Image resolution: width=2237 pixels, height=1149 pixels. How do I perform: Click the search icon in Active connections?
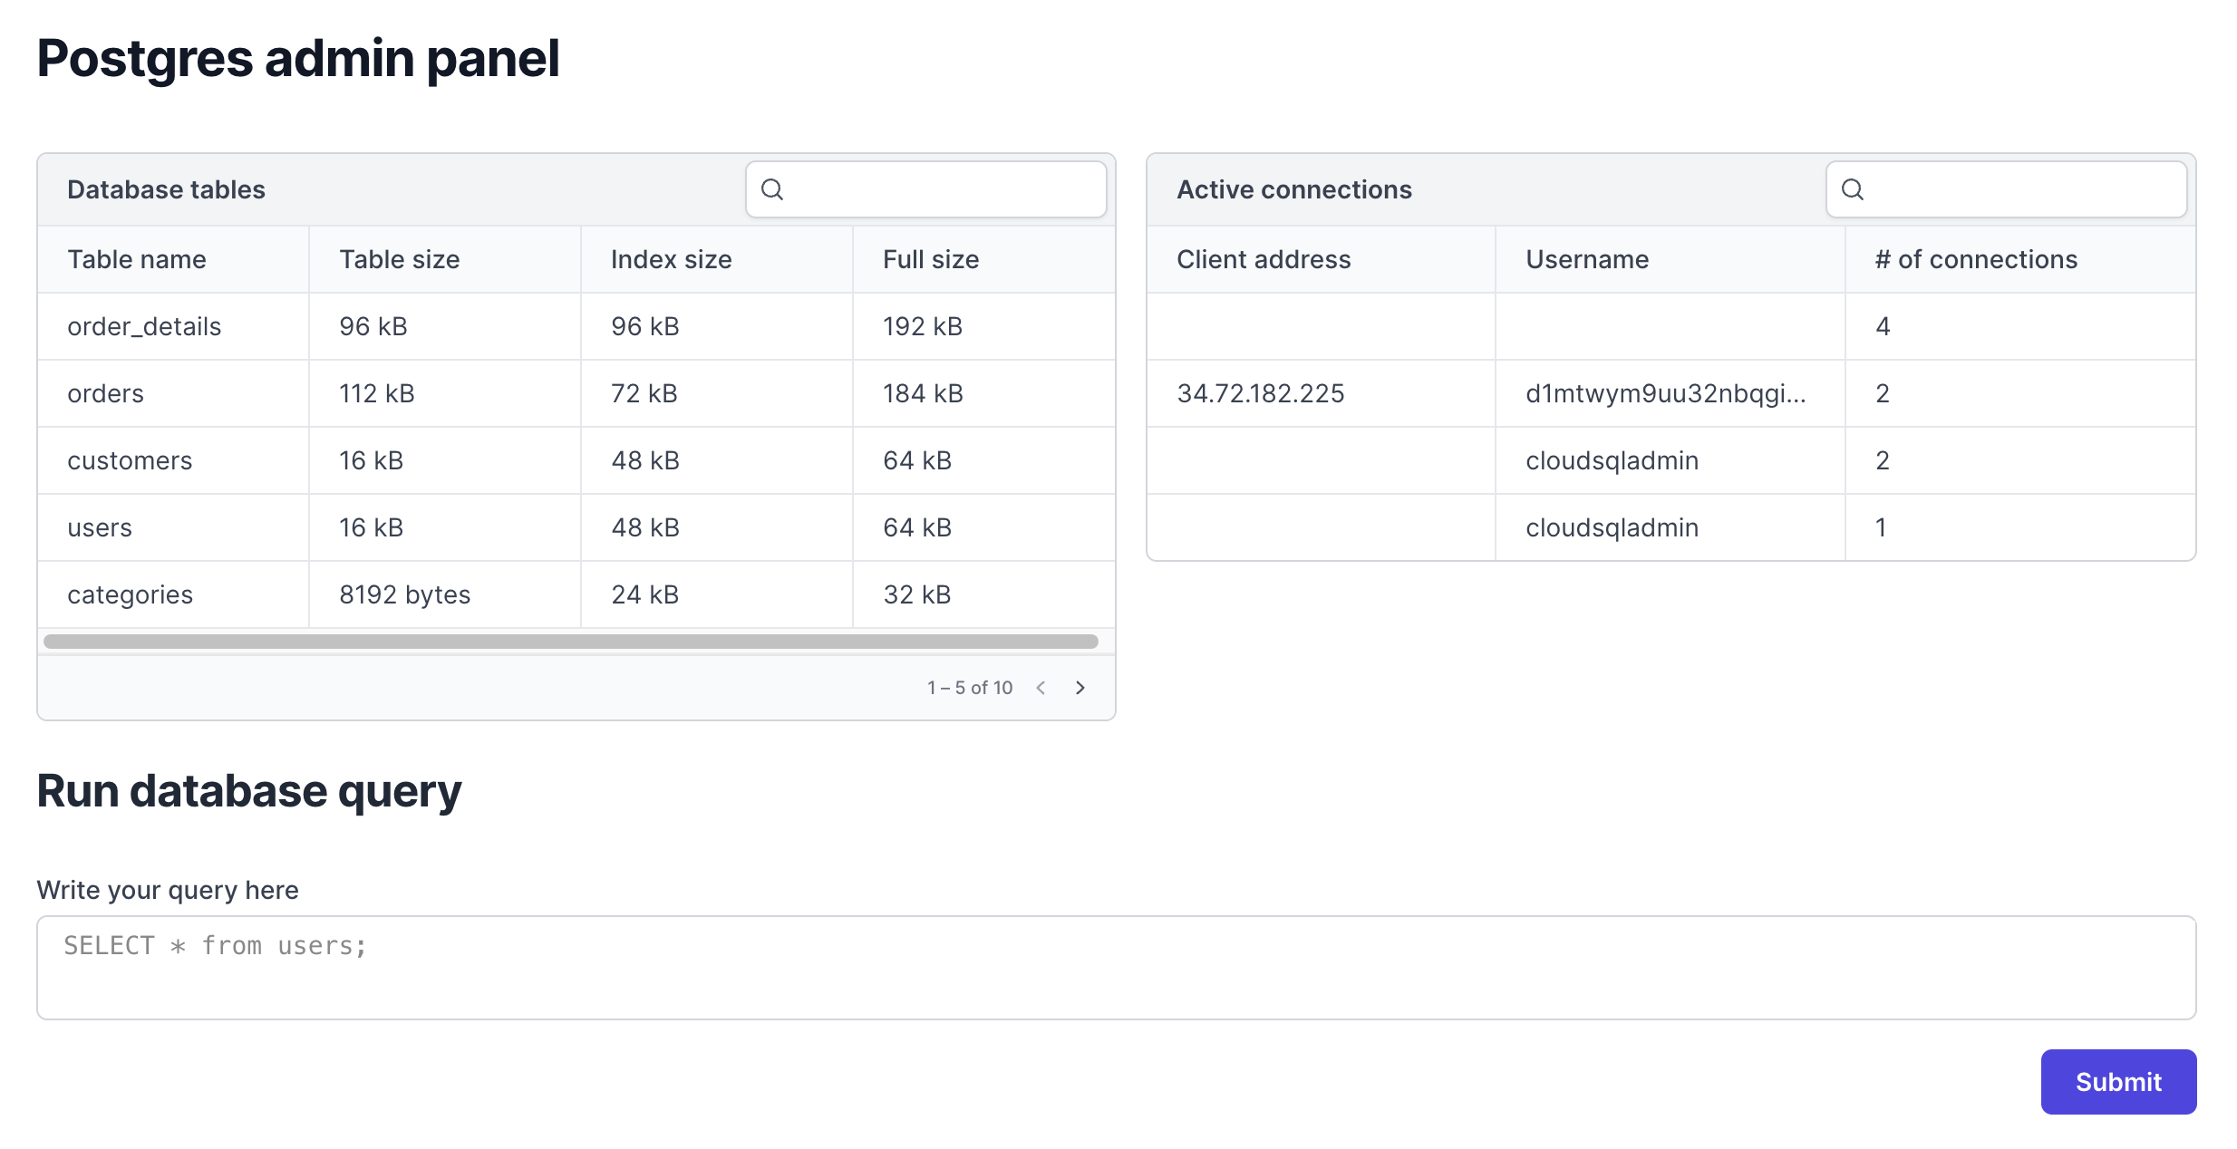1853,189
